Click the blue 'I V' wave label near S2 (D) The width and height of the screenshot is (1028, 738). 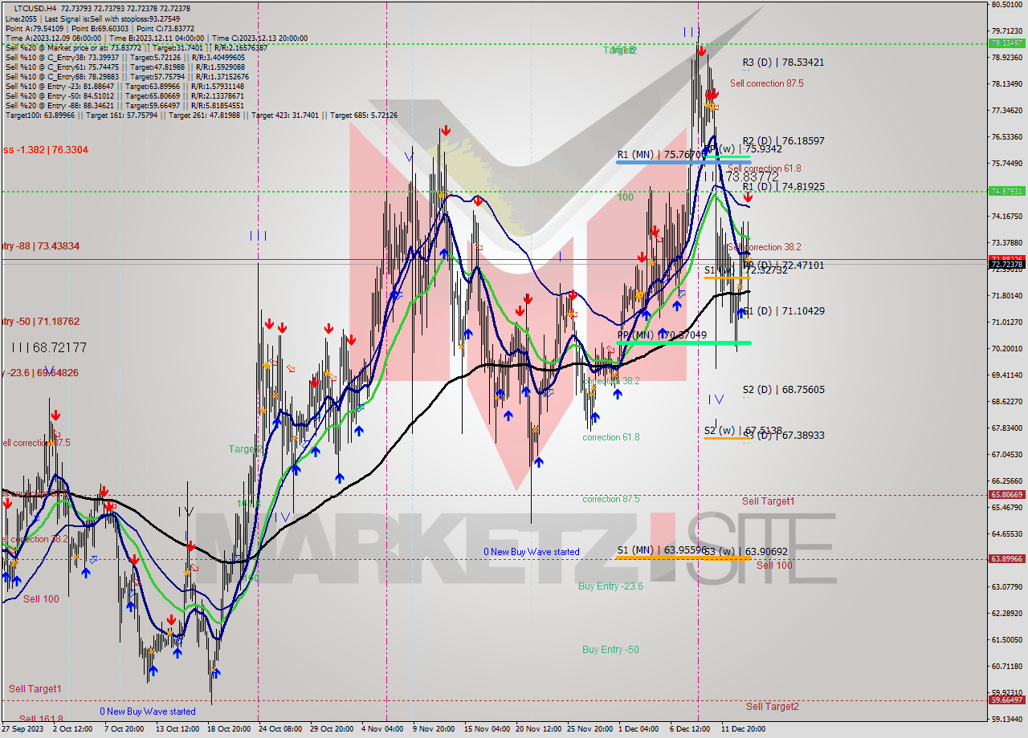pyautogui.click(x=716, y=399)
